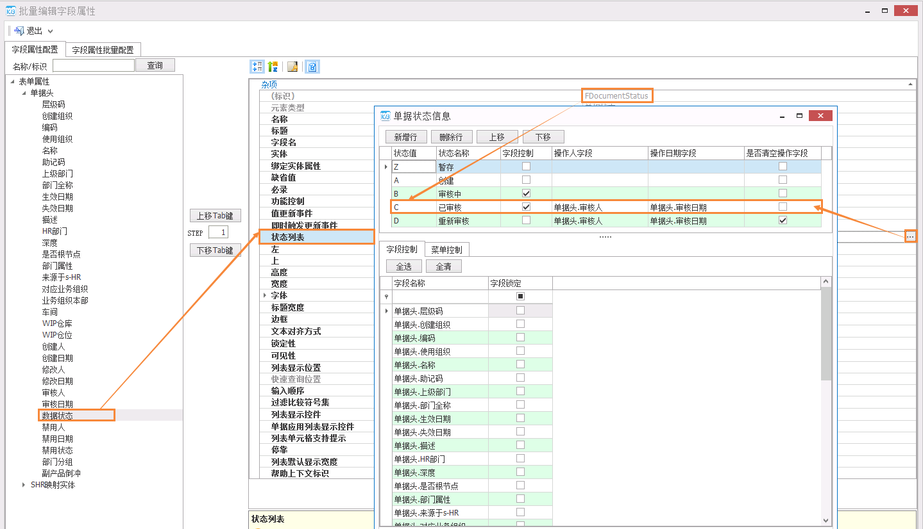923x529 pixels.
Task: Click the 单据头.审核日期 cell in 重新审核 row
Action: click(x=696, y=220)
